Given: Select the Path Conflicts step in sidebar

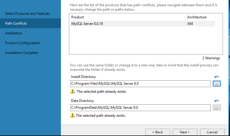Looking at the screenshot, I should 16,23.
